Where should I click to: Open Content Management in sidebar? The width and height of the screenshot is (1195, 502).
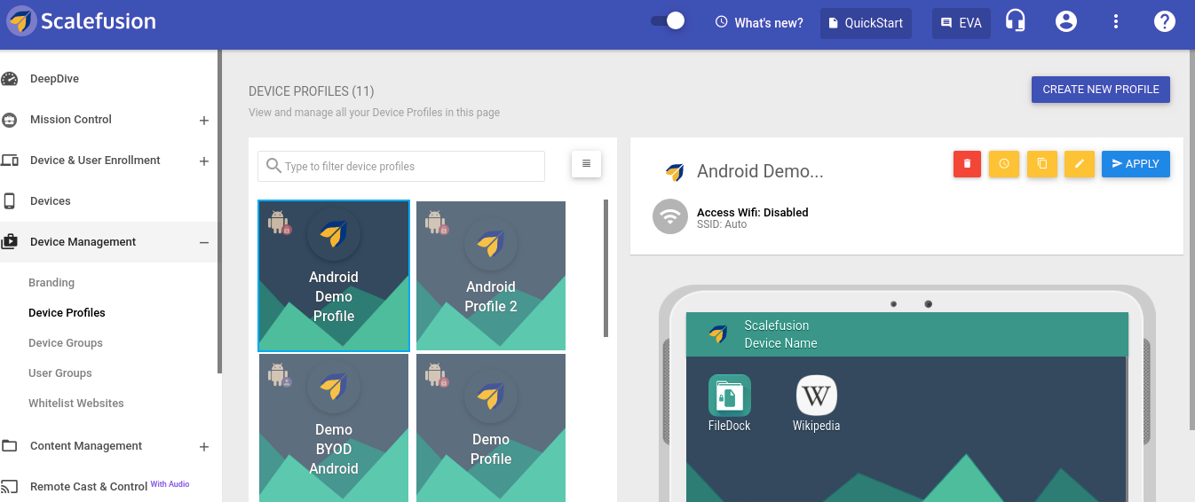tap(86, 446)
